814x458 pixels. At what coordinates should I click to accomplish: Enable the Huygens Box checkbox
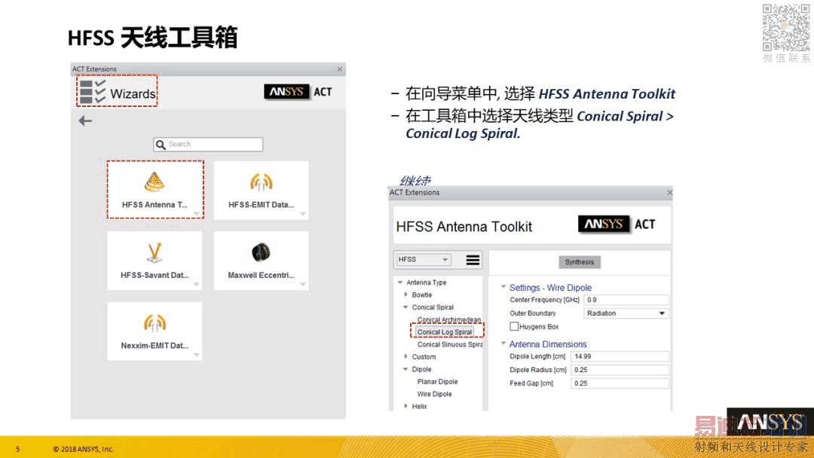(x=514, y=326)
